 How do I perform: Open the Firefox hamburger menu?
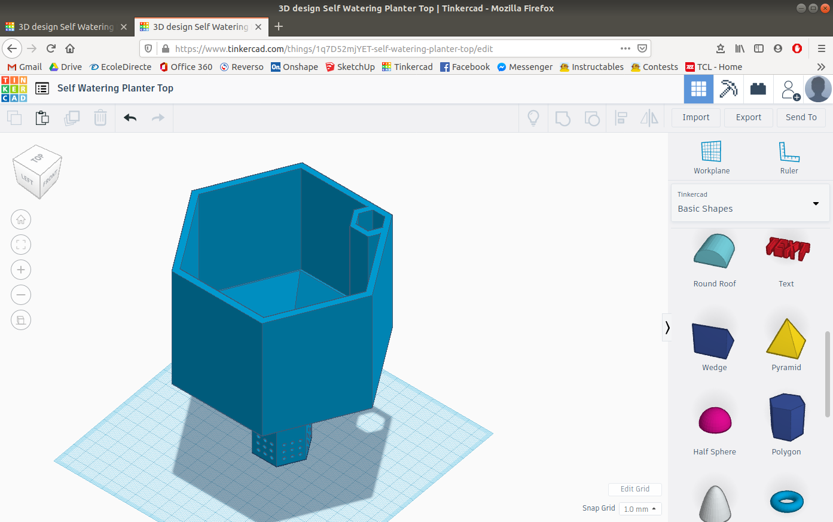coord(822,48)
